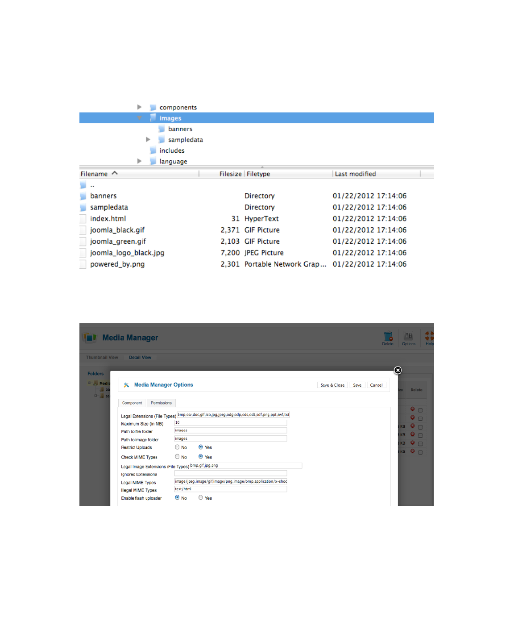The image size is (514, 643).
Task: Click the Media Manager logo icon
Action: tap(90, 338)
